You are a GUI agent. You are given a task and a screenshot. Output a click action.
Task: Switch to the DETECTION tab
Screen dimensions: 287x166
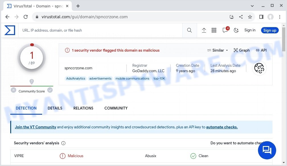pos(26,108)
